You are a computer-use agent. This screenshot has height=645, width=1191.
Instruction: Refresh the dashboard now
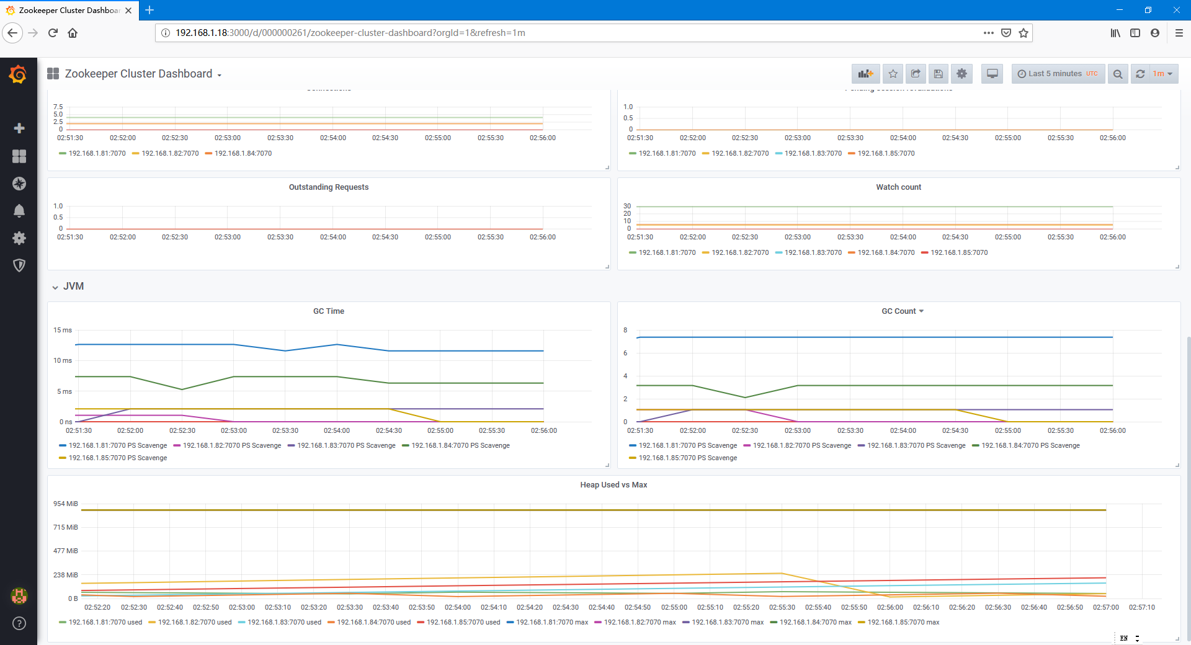click(1140, 74)
